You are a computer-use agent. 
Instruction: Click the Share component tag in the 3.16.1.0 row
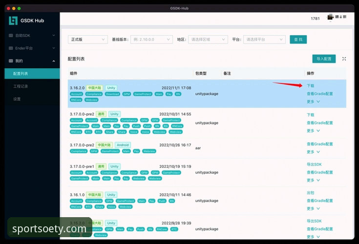pyautogui.click(x=99, y=207)
